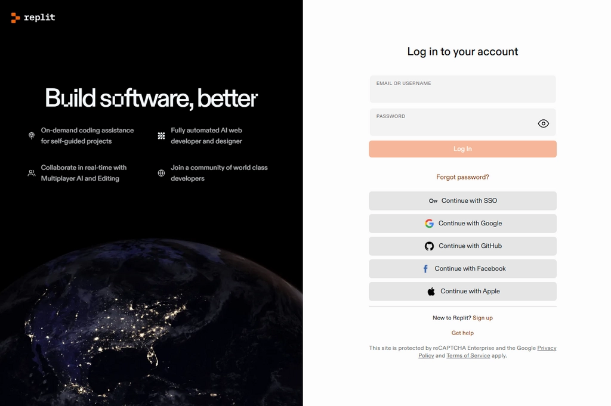611x406 pixels.
Task: Click the community globe icon
Action: click(x=161, y=173)
